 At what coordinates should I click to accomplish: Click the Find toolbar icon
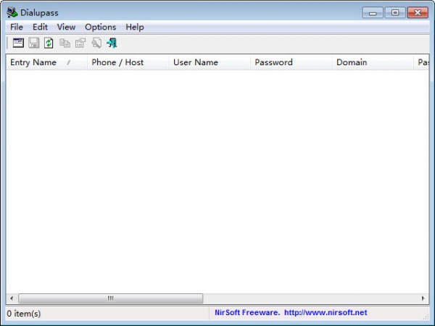[96, 43]
